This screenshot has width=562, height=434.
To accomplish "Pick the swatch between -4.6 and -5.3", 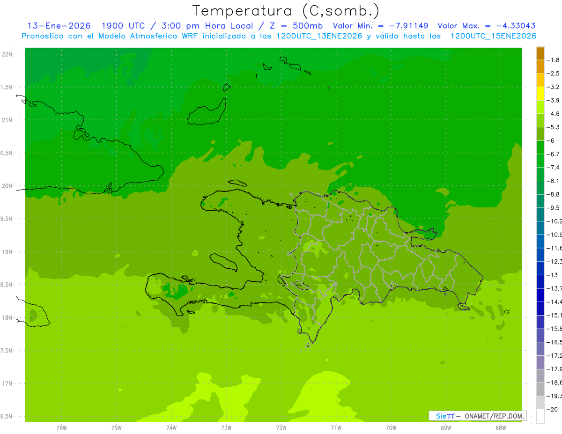I will pos(540,120).
